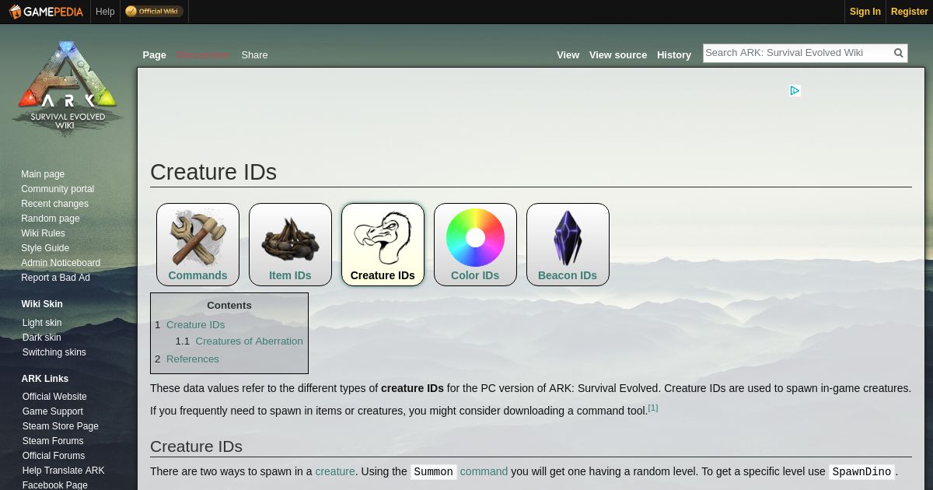Image resolution: width=933 pixels, height=490 pixels.
Task: Switch to the Discussion tab
Action: 202,55
